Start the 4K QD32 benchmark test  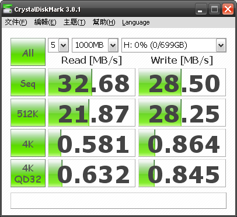click(x=28, y=173)
